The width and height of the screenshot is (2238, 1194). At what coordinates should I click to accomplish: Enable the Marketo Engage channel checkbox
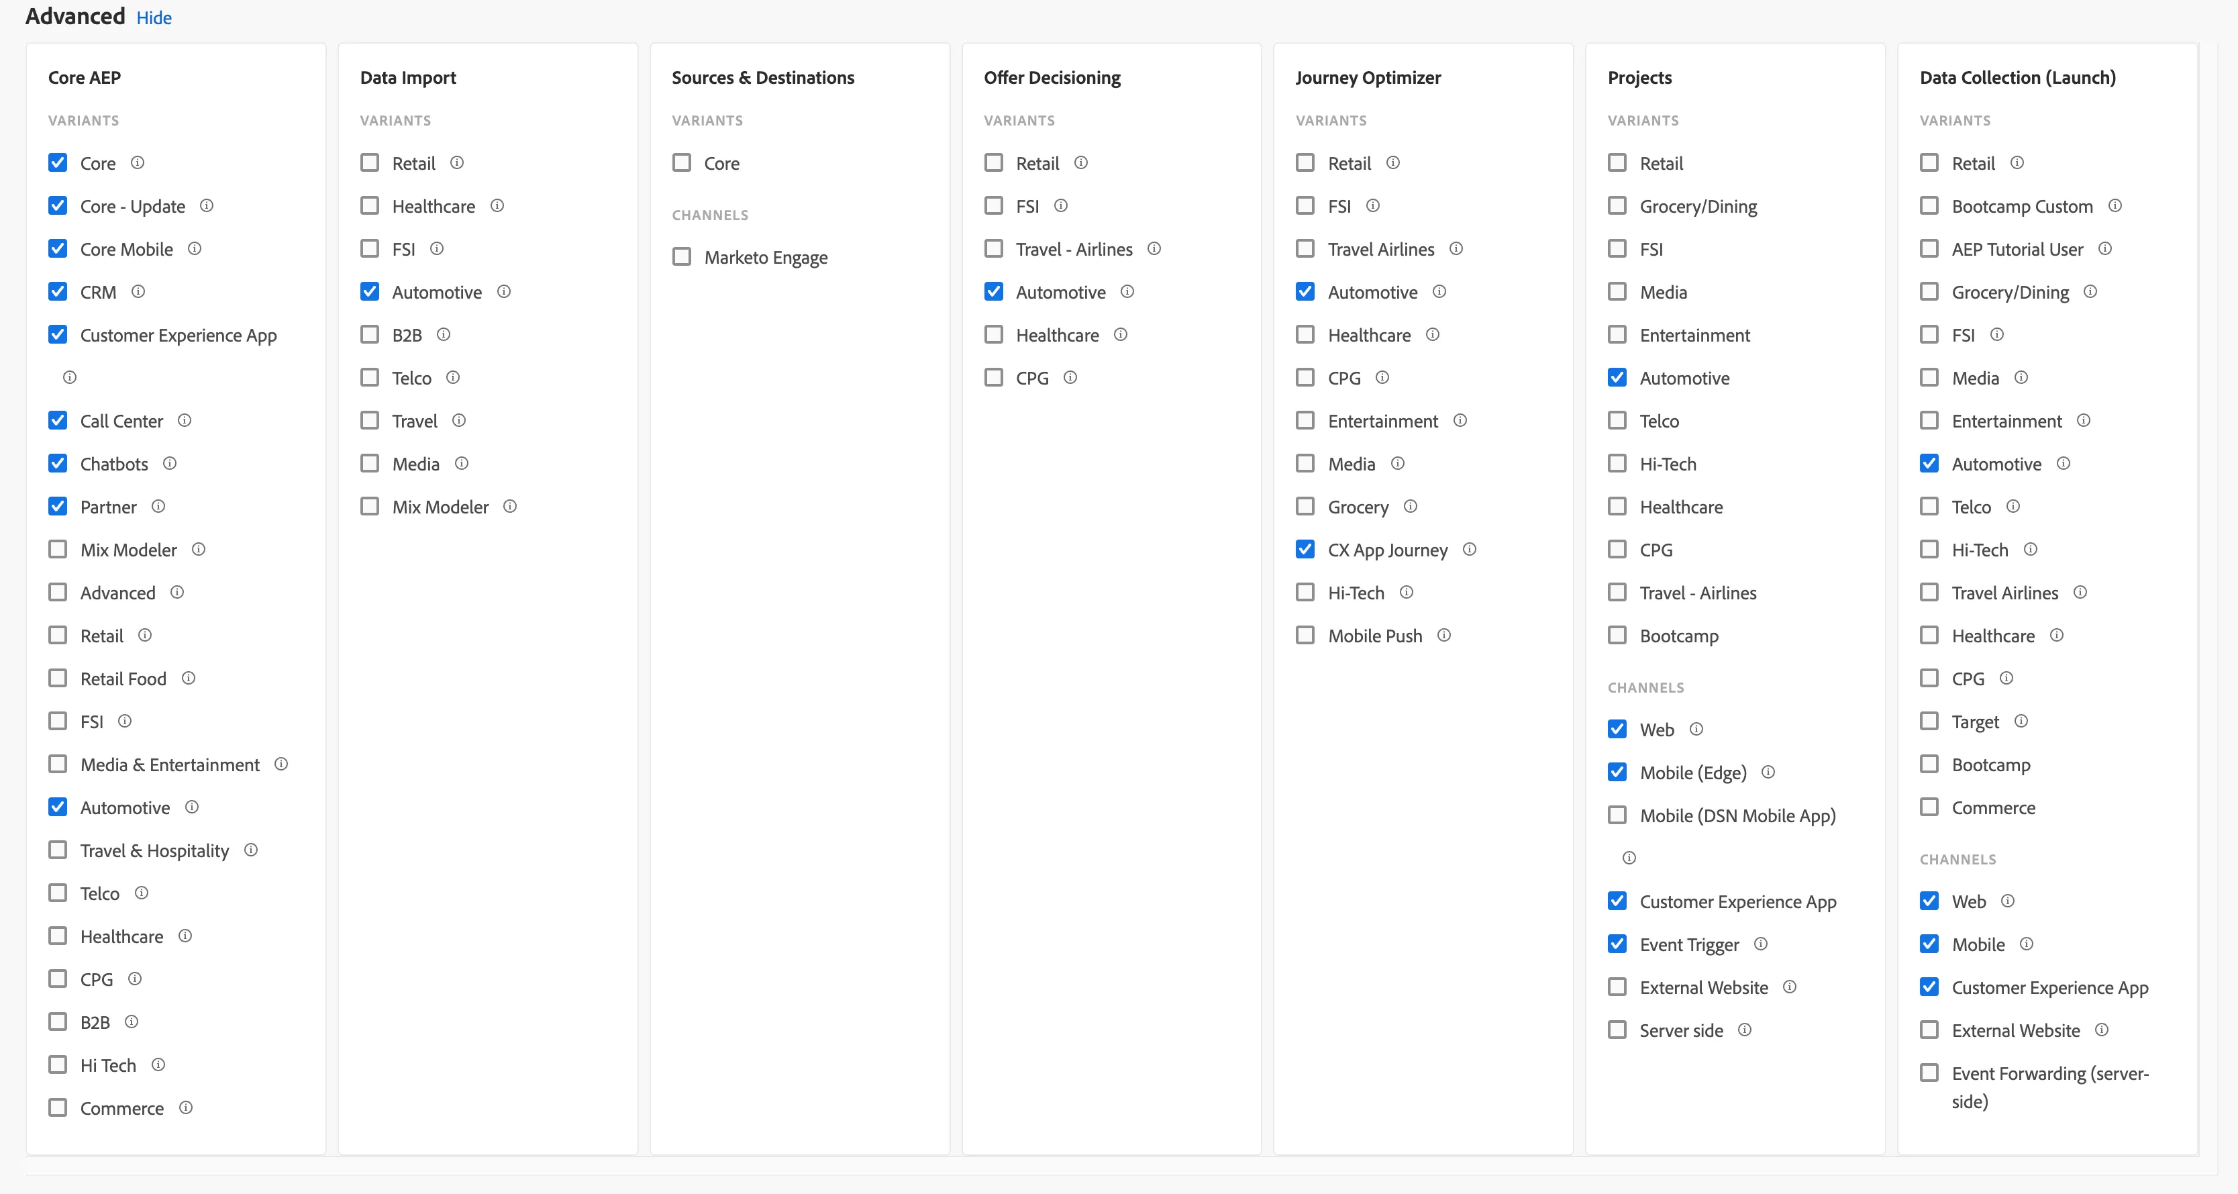682,256
